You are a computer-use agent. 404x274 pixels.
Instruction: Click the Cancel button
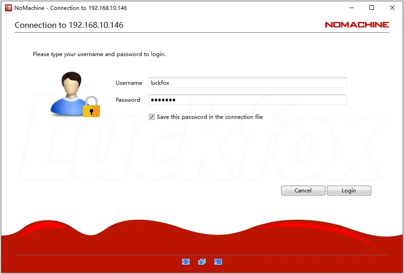(x=303, y=191)
